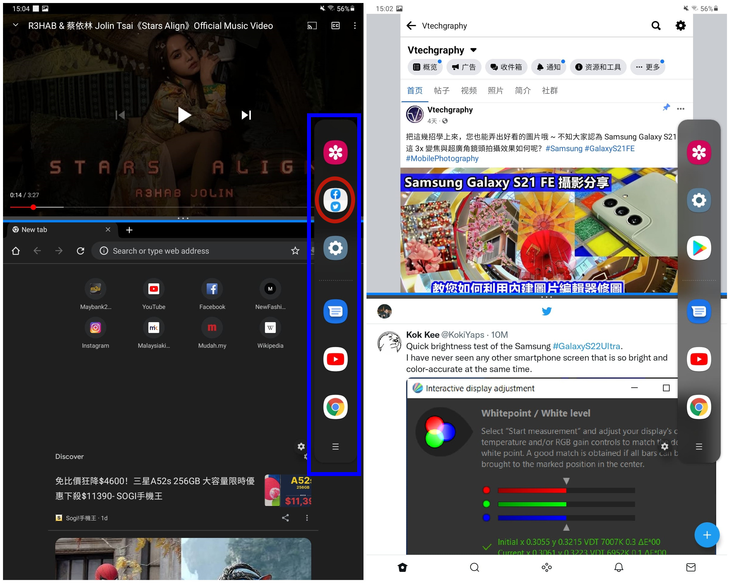Screen dimensions: 730x583
Task: Open Settings gear app in left screen taskbar
Action: pyautogui.click(x=335, y=248)
